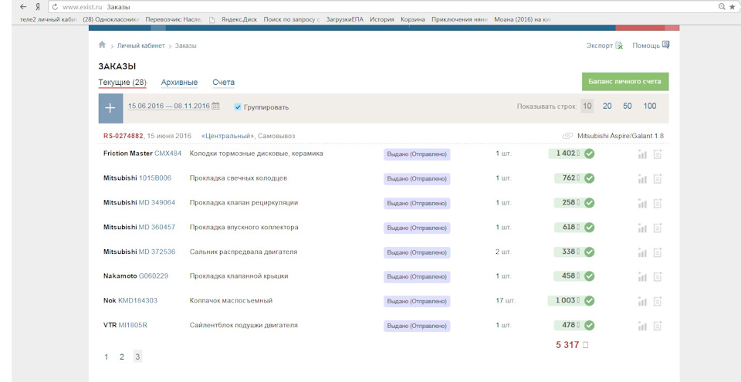The height and width of the screenshot is (382, 741).
Task: Click the add-note icon for the MD 372536 row
Action: [x=658, y=252]
